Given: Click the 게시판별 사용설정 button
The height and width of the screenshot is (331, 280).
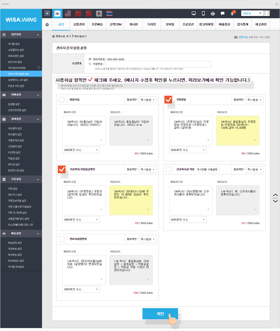Looking at the screenshot, I should [x=207, y=169].
